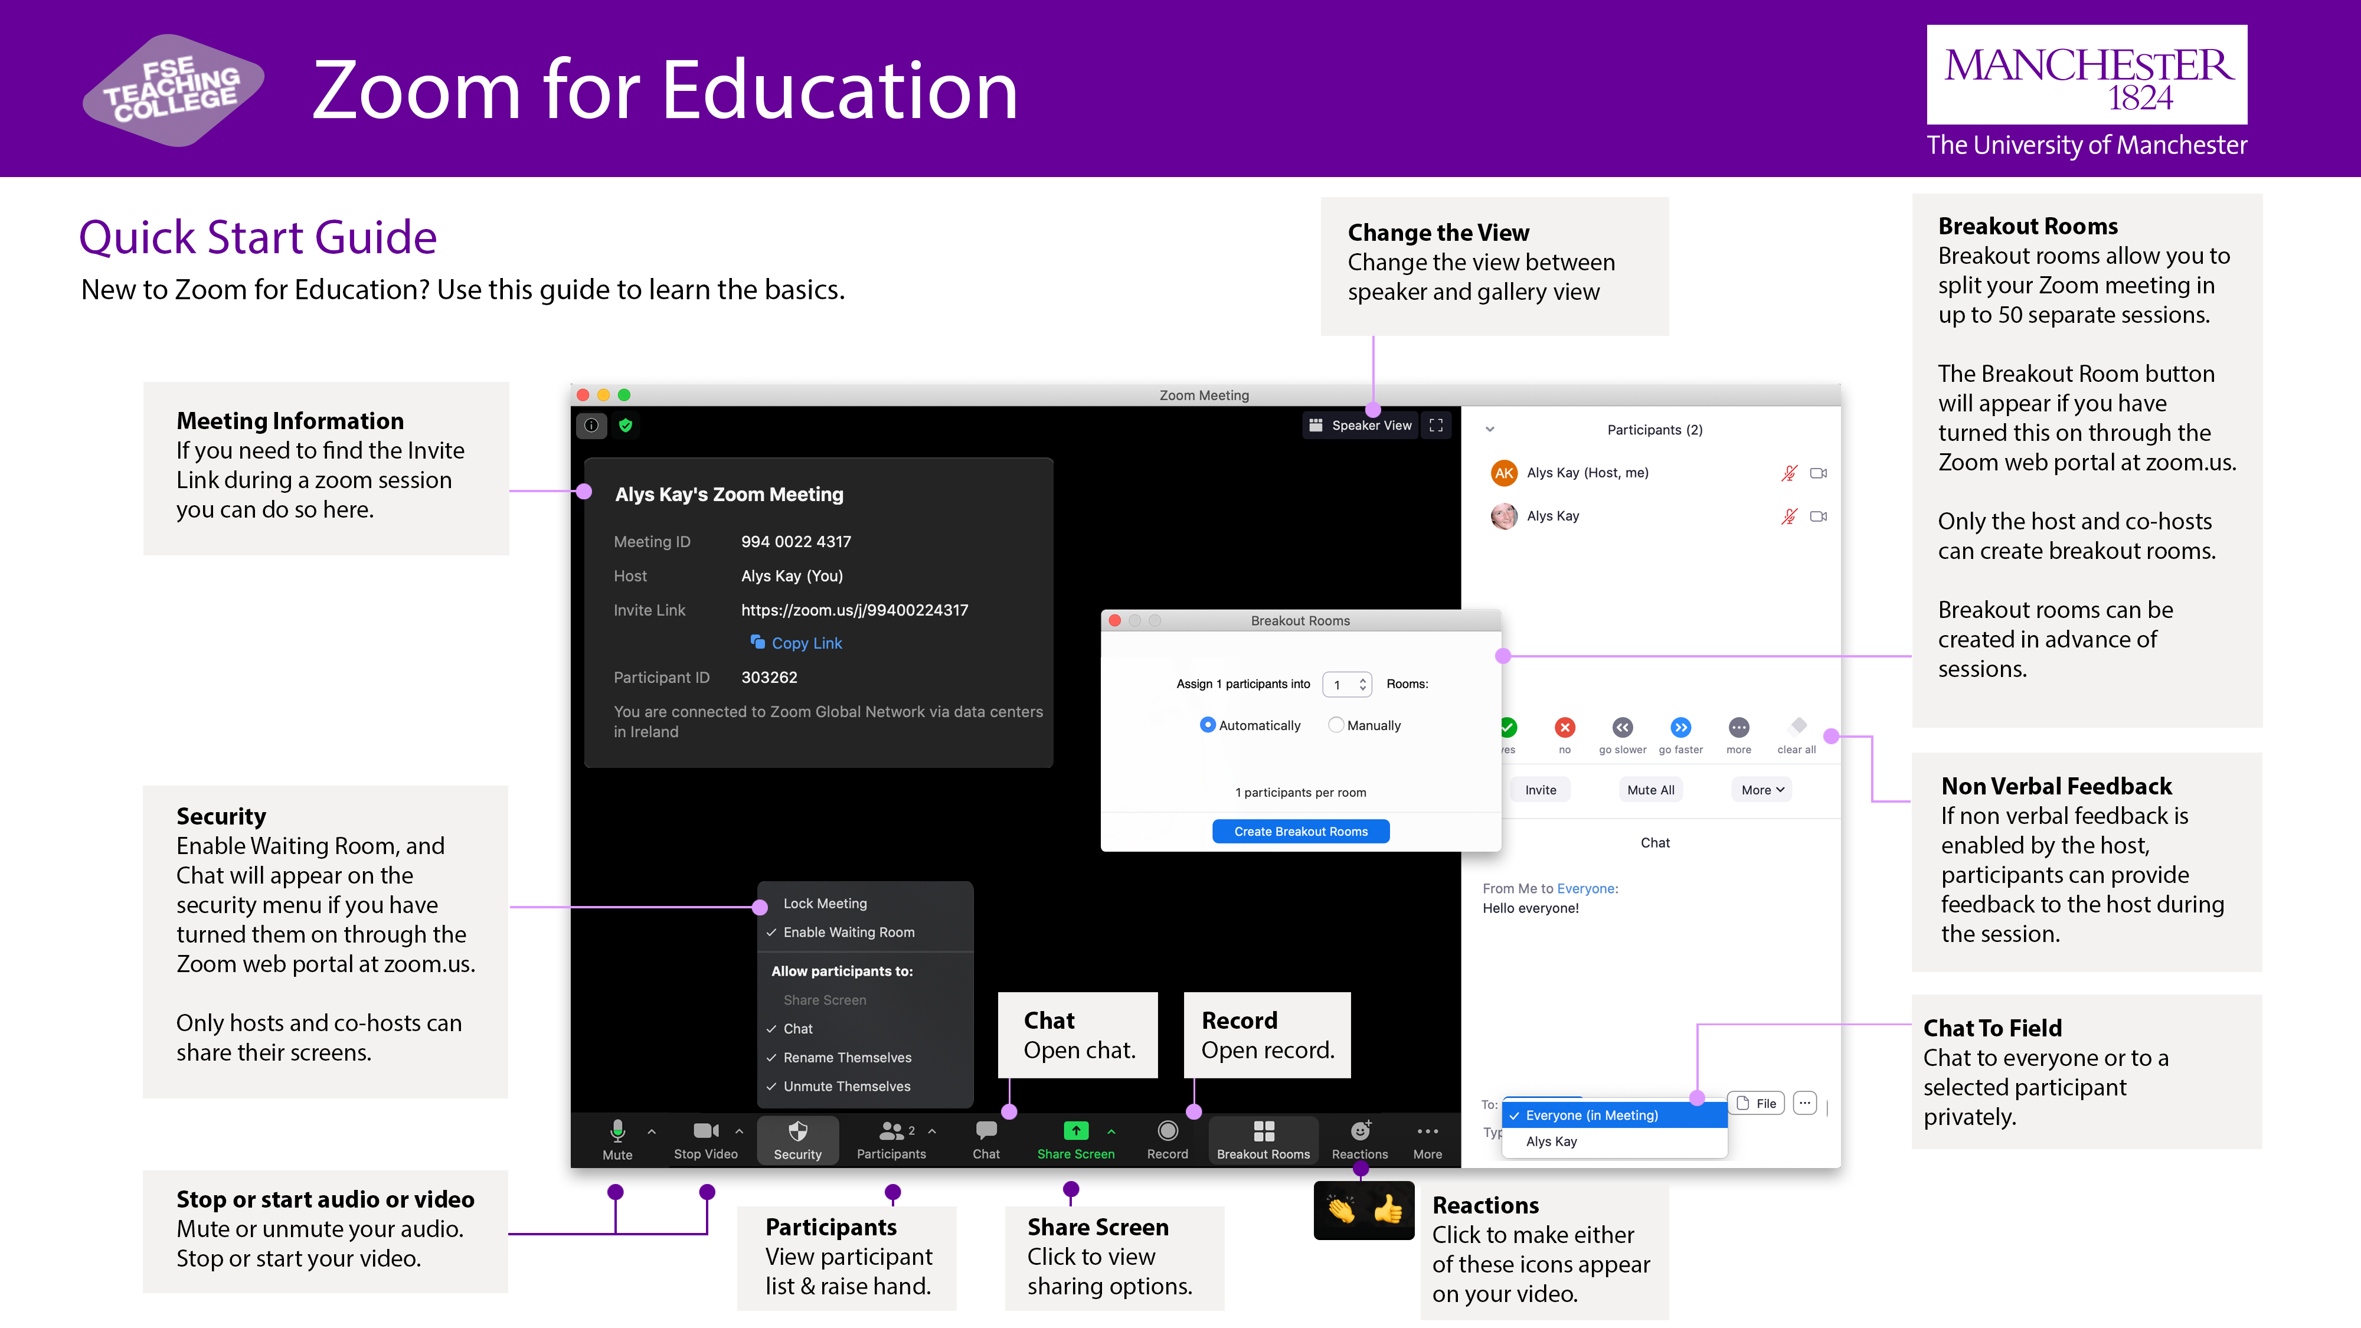Toggle Unmute Themselves permission

click(x=847, y=1086)
